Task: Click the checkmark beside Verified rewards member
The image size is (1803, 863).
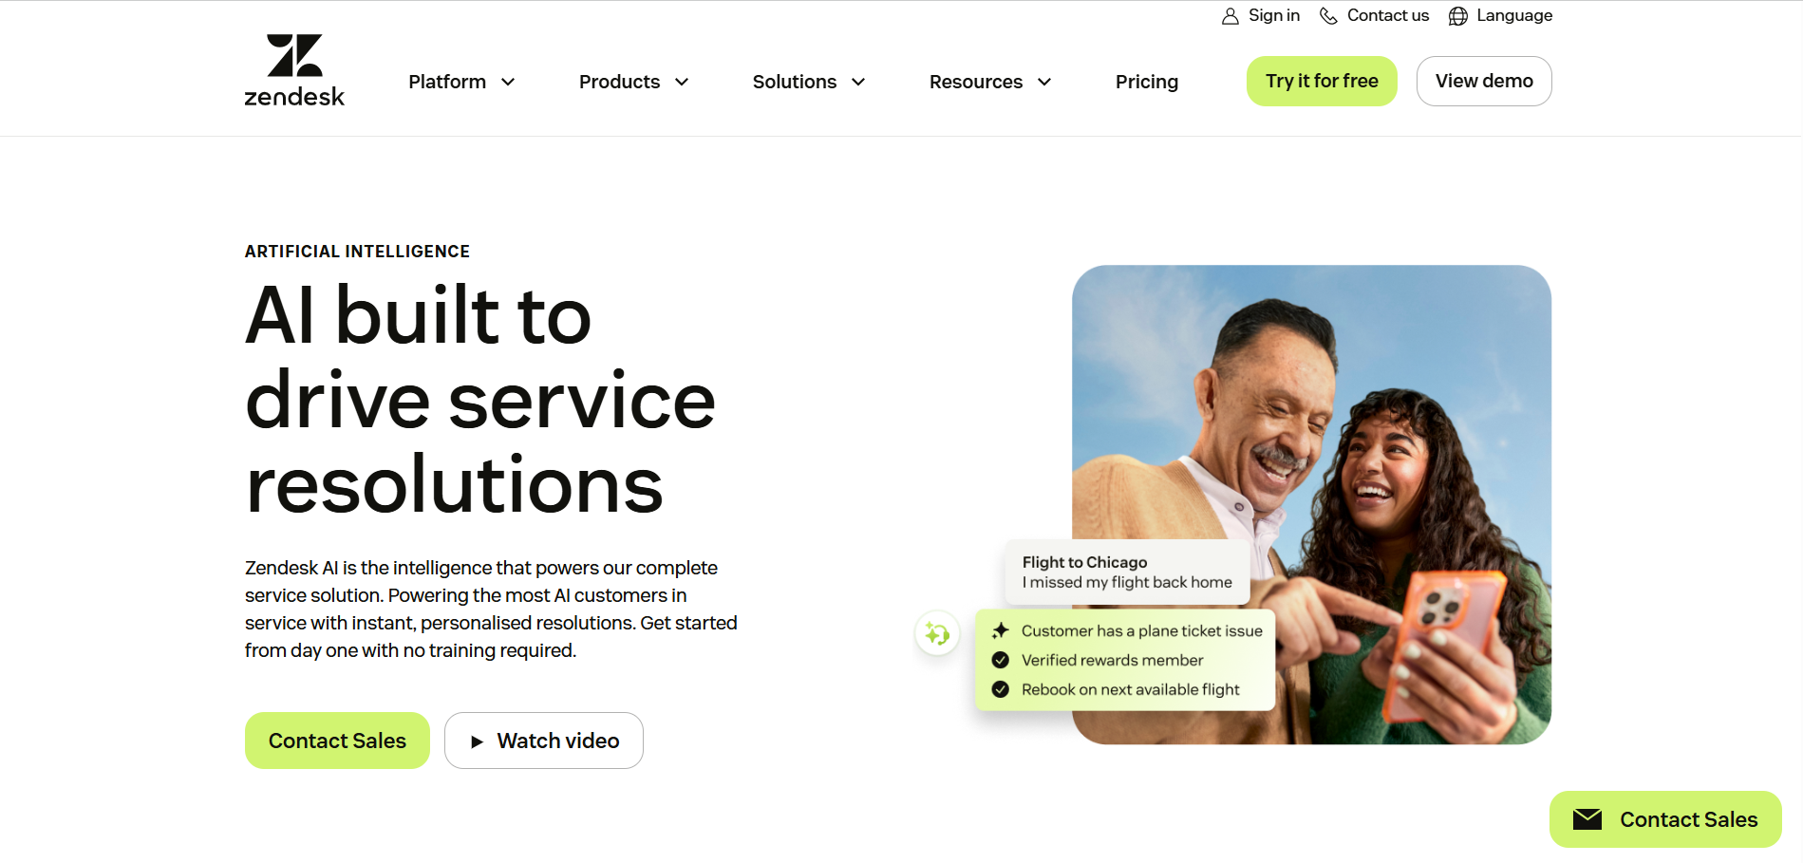Action: (x=1000, y=660)
